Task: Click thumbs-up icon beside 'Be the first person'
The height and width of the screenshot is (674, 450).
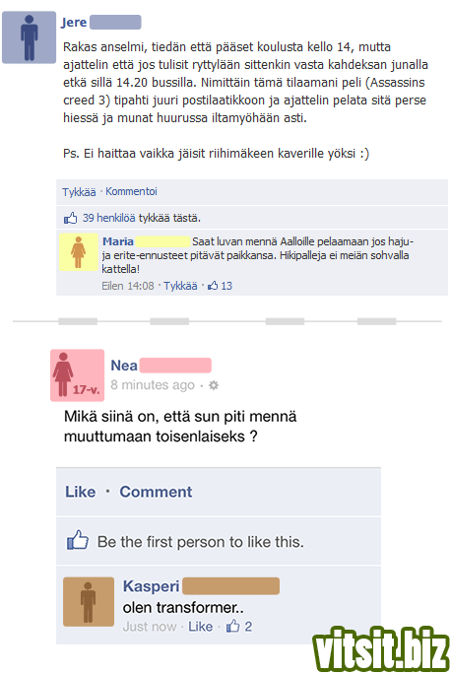Action: [x=77, y=540]
